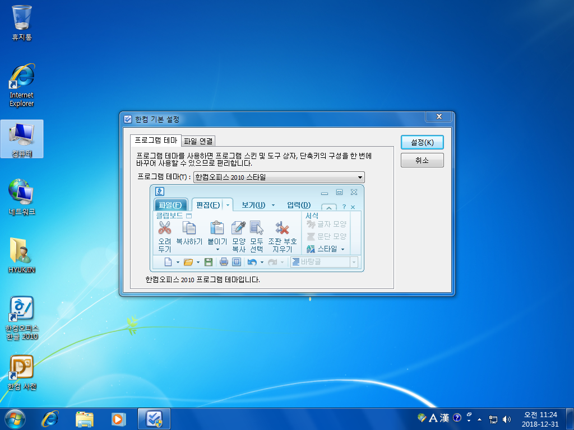Click the 복사하기 copy icon
Image resolution: width=574 pixels, height=430 pixels.
[189, 228]
